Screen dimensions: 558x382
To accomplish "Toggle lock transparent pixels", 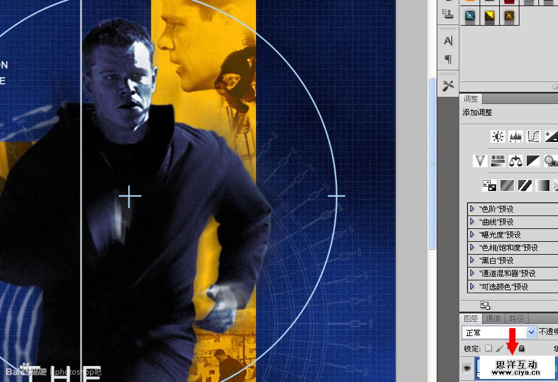I will (488, 348).
